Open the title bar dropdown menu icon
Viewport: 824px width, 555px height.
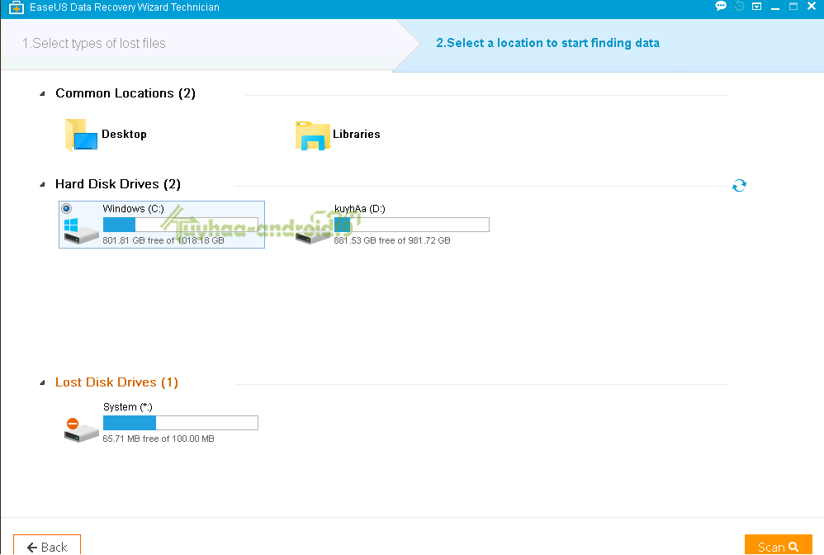pyautogui.click(x=757, y=7)
